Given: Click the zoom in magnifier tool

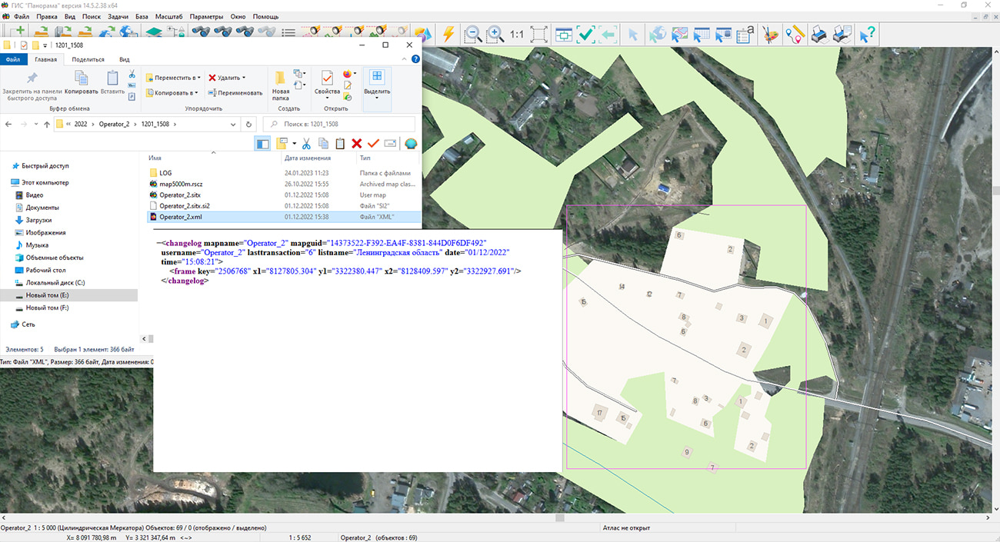Looking at the screenshot, I should 495,34.
